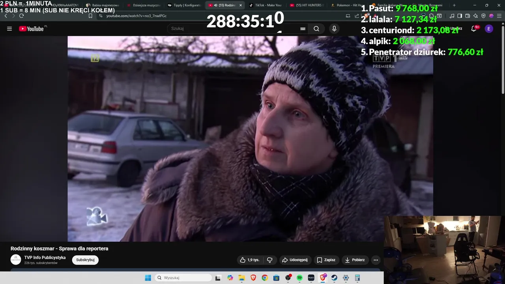Subscribe with the Subskrybuj button
Viewport: 505px width, 284px height.
[85, 260]
